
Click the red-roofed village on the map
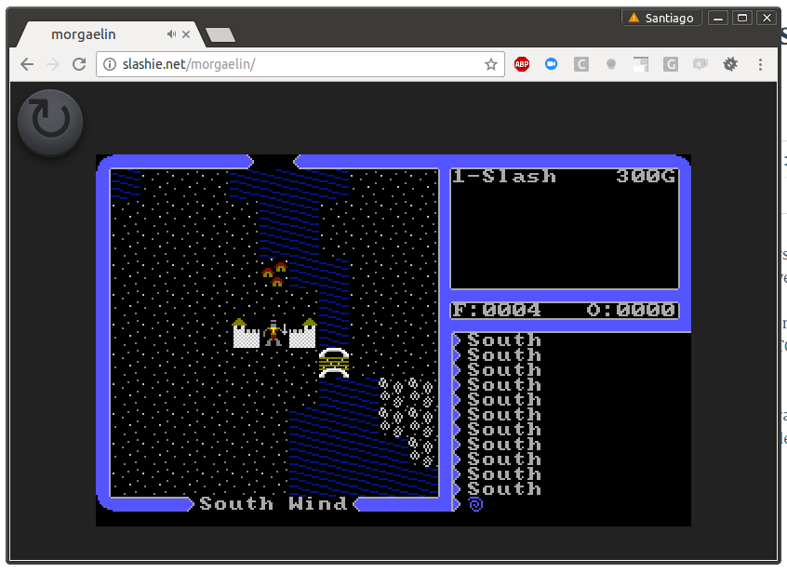click(x=274, y=273)
